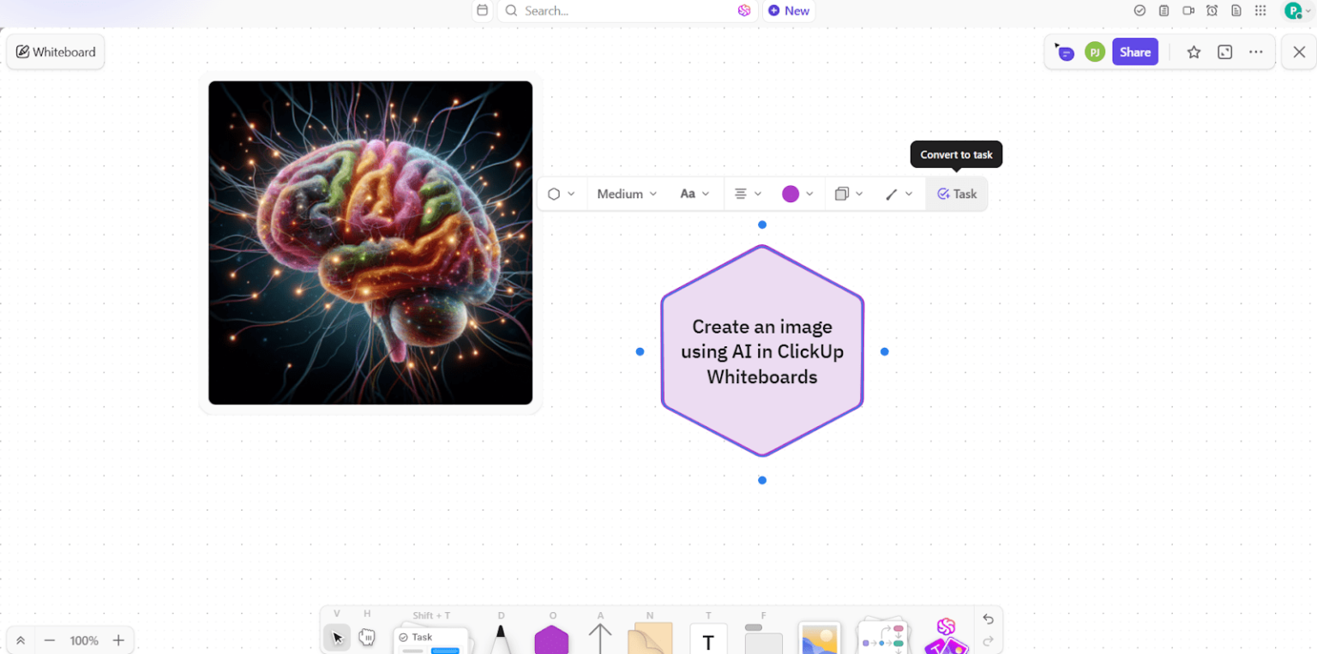The image size is (1317, 654).
Task: Switch to the Select cursor tool
Action: tap(336, 637)
